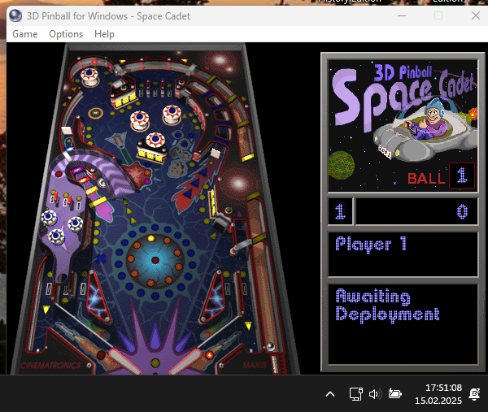Click the green light between the flippers

point(155,363)
